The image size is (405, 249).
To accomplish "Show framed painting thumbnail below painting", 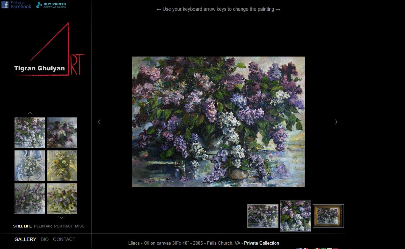I will 328,216.
